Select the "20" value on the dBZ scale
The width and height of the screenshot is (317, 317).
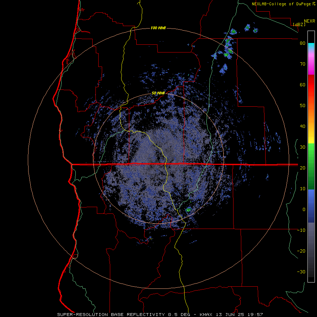303,168
